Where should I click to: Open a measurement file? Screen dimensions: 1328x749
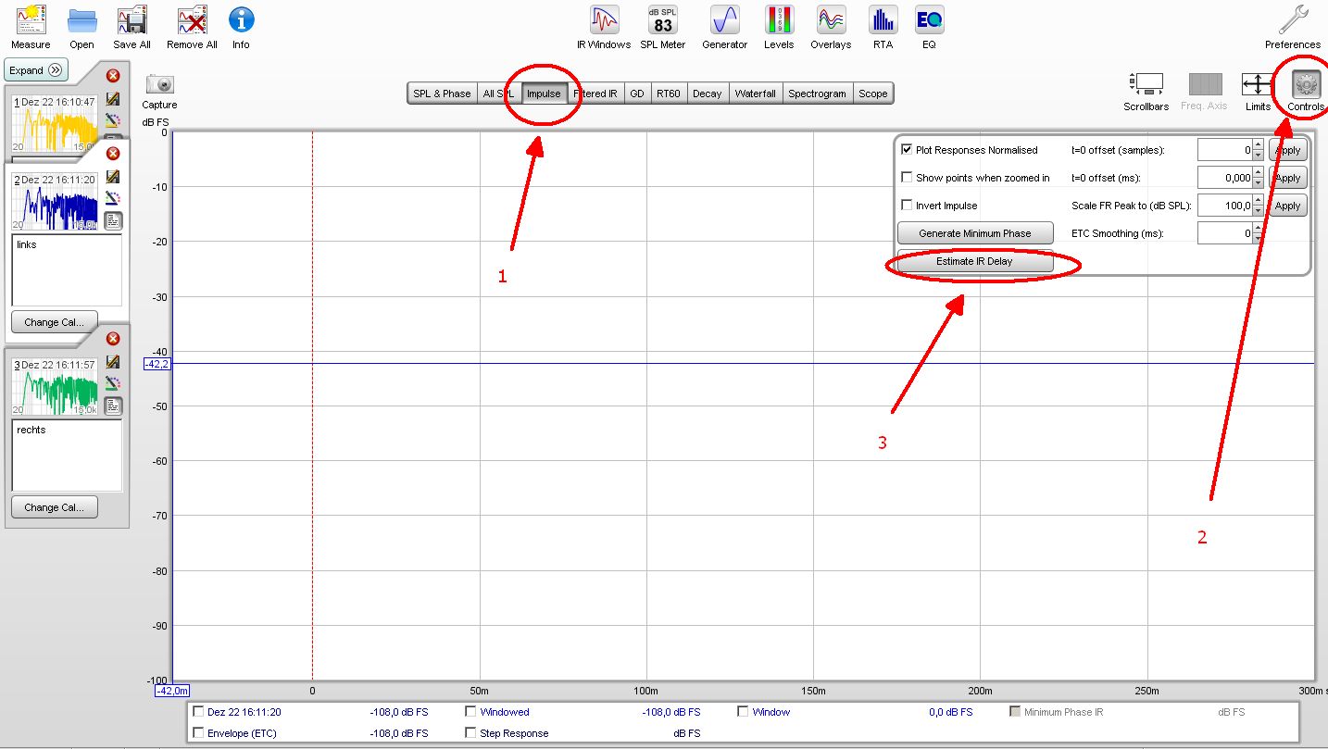tap(81, 27)
